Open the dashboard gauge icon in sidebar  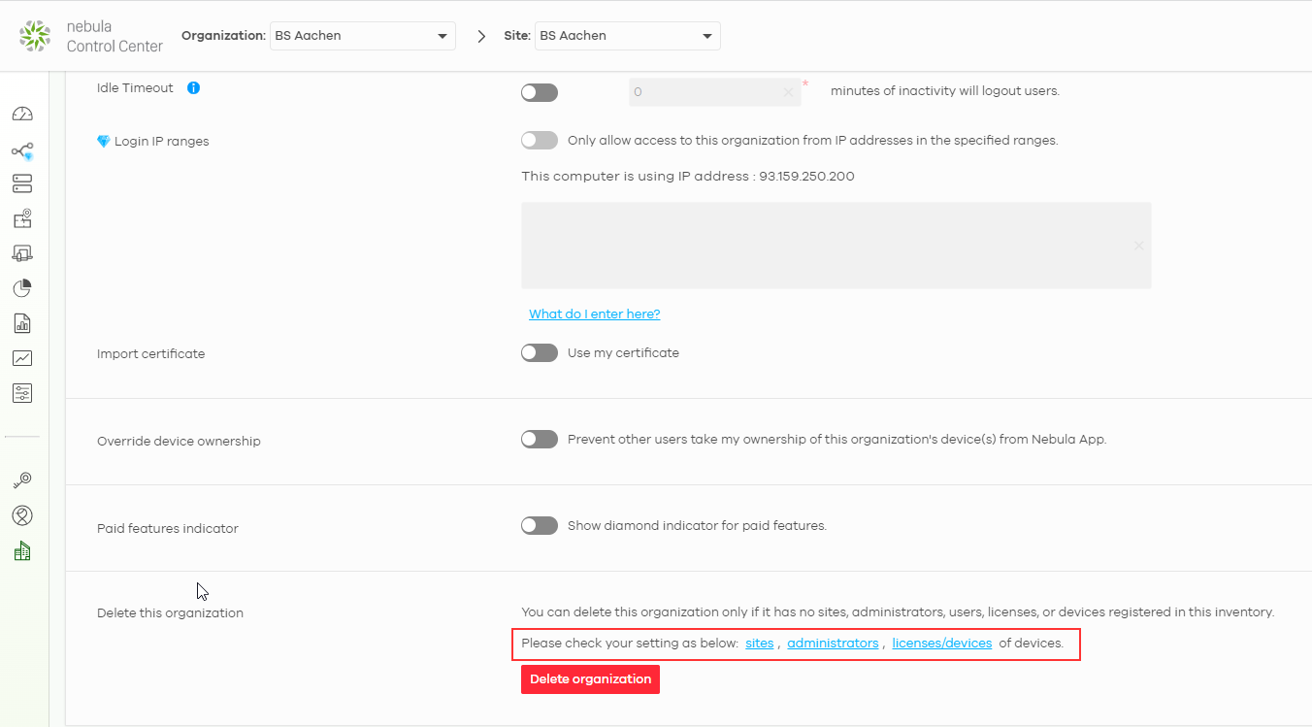[22, 114]
